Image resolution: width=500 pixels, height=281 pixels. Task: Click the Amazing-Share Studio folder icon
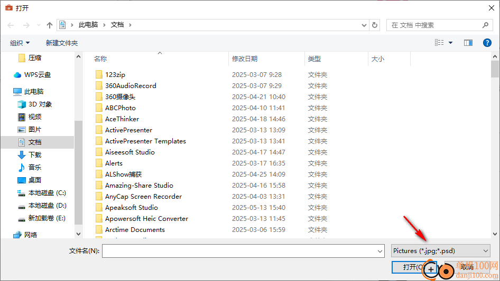coord(99,186)
